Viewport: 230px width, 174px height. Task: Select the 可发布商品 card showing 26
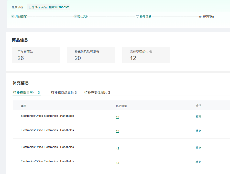[x=36, y=55]
